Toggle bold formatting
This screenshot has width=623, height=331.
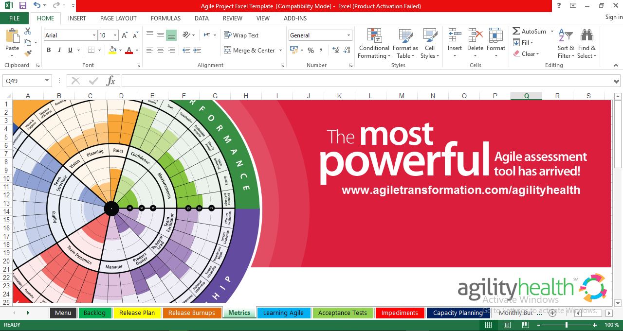coord(49,50)
